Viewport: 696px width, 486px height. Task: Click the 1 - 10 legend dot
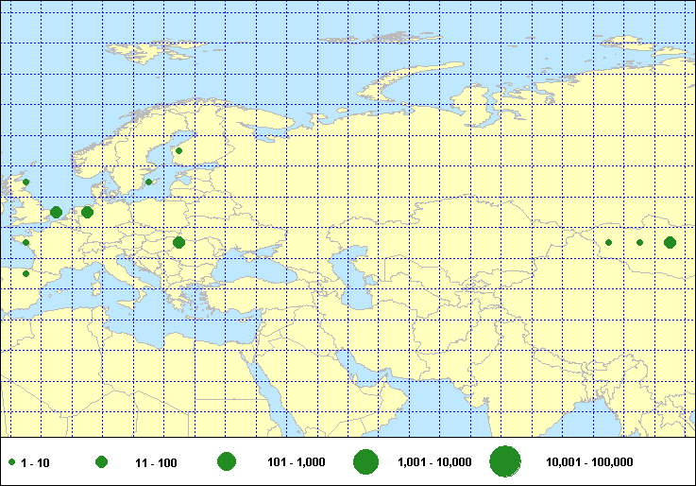(x=11, y=462)
